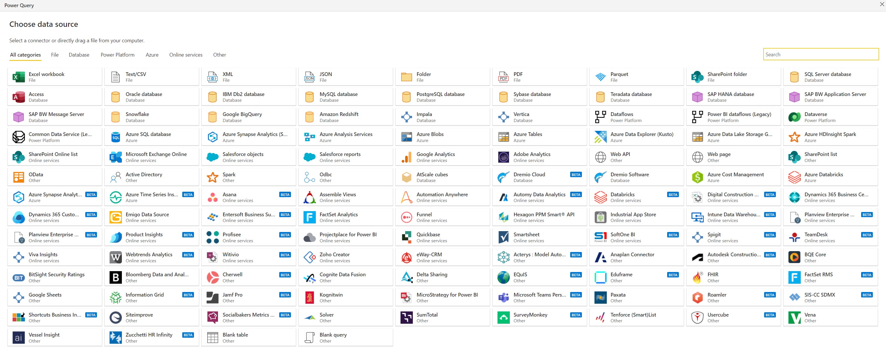The height and width of the screenshot is (352, 886).
Task: Choose the MySQL database source
Action: (345, 96)
